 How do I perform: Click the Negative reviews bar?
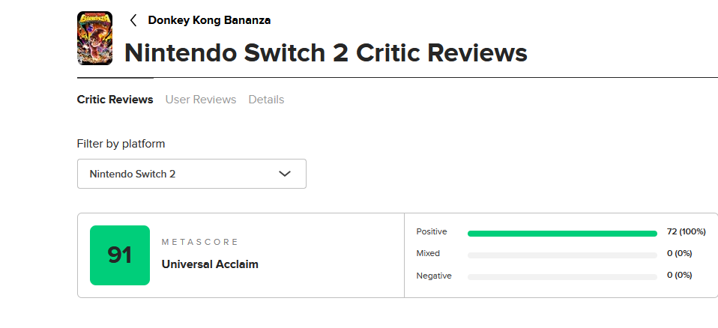pyautogui.click(x=562, y=277)
